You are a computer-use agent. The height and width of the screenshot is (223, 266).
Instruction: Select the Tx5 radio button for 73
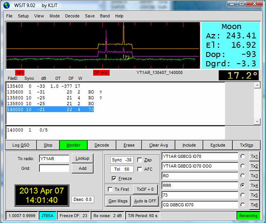tap(243, 195)
